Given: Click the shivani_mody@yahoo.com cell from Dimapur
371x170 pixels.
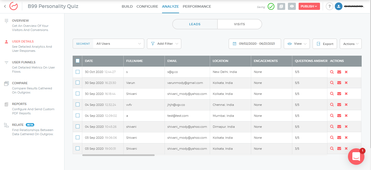Looking at the screenshot, I should [187, 127].
